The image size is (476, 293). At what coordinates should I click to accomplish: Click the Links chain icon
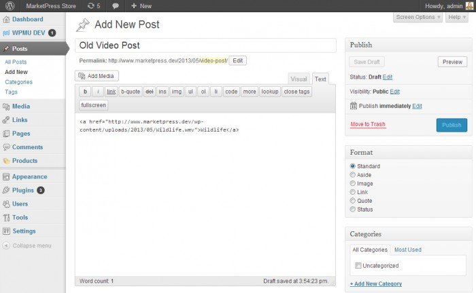coord(6,120)
